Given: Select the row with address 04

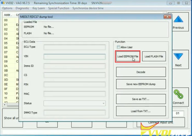Looking at the screenshot, I should [x=11, y=38].
